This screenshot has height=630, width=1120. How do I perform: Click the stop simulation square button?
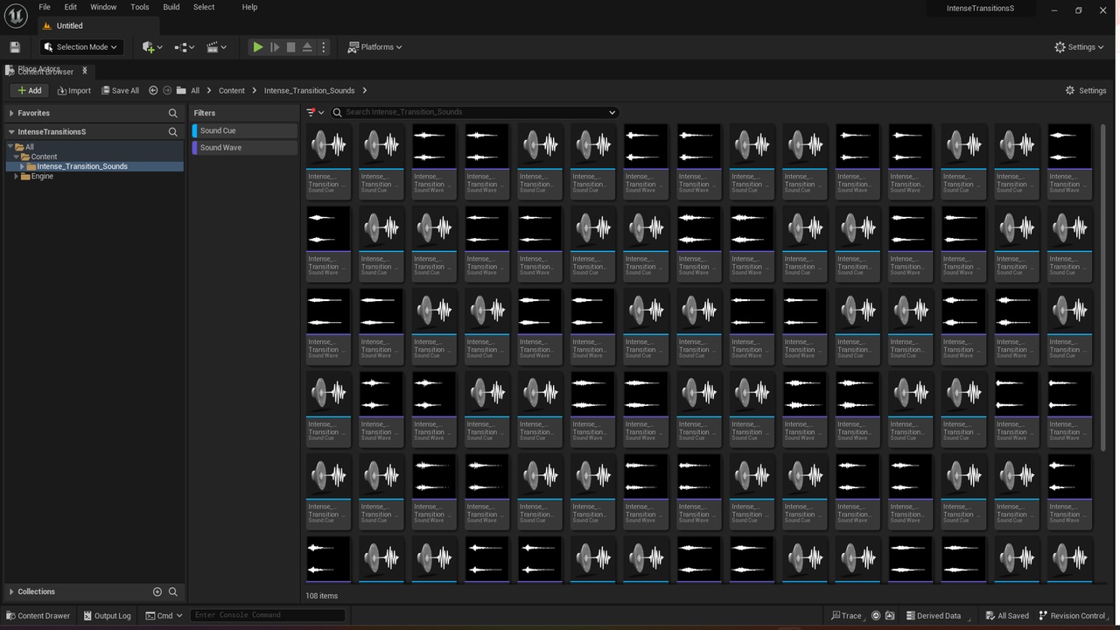291,47
